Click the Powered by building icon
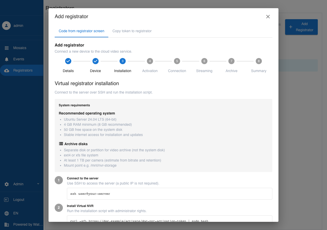This screenshot has height=230, width=327. click(x=7, y=225)
